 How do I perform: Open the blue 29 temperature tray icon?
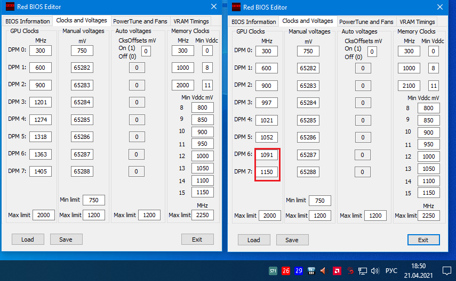(299, 271)
